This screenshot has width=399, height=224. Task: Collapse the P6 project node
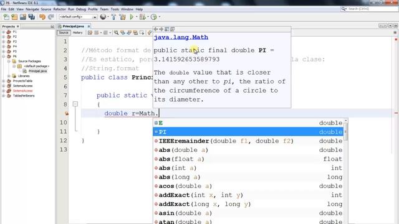tap(4, 57)
